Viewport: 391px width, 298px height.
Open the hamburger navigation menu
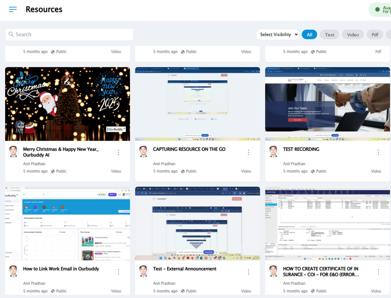point(13,9)
